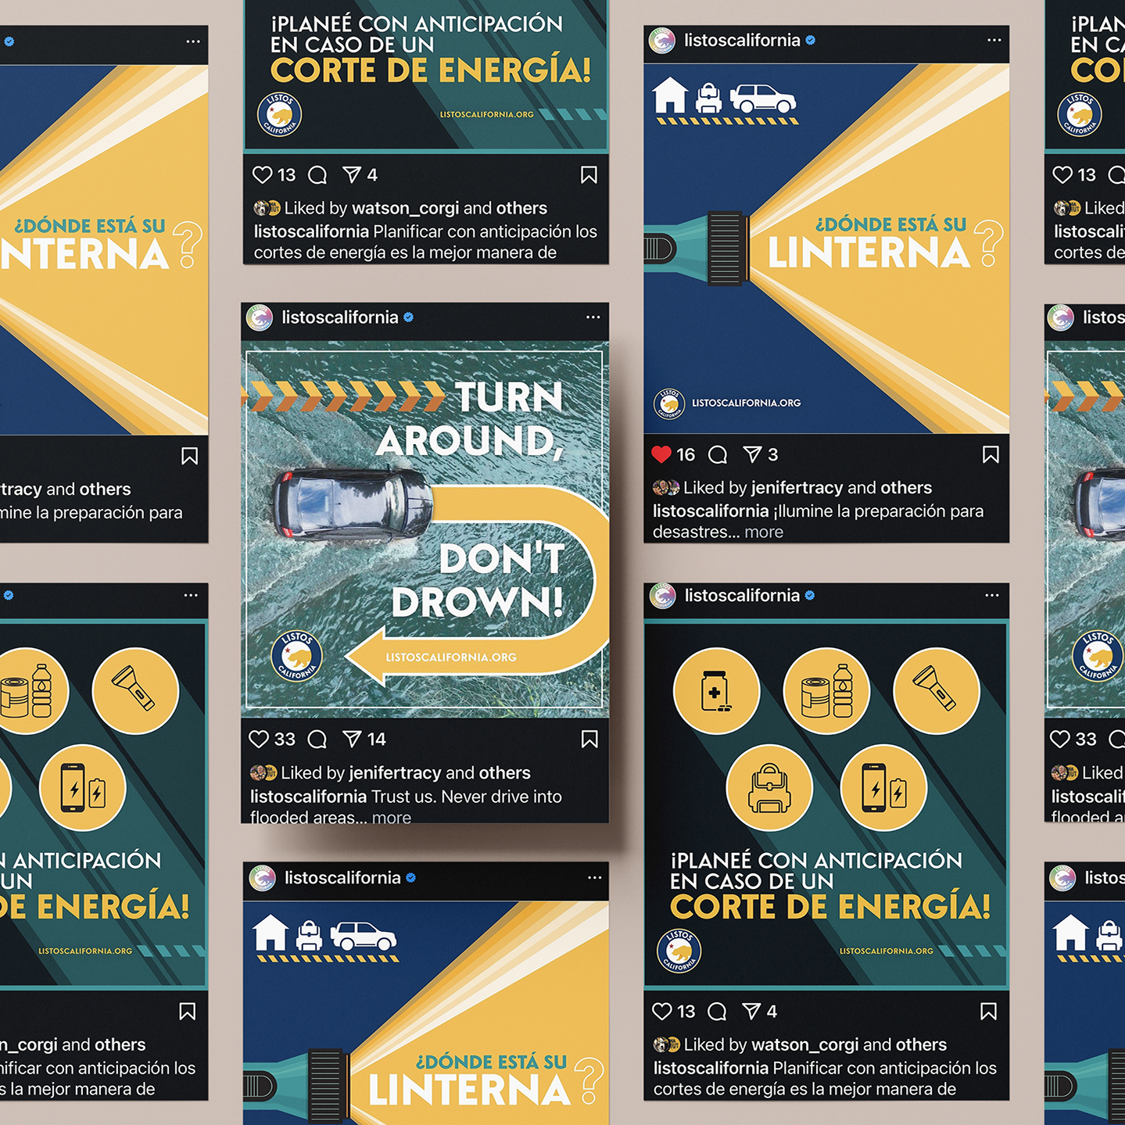The height and width of the screenshot is (1125, 1125).
Task: Open comments on cropped top-center Corte de Energía post
Action: tap(317, 175)
